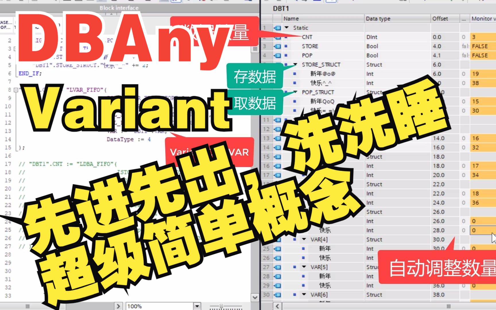
Task: Click the DBT1 table scroll-left arrow
Action: tap(277, 306)
